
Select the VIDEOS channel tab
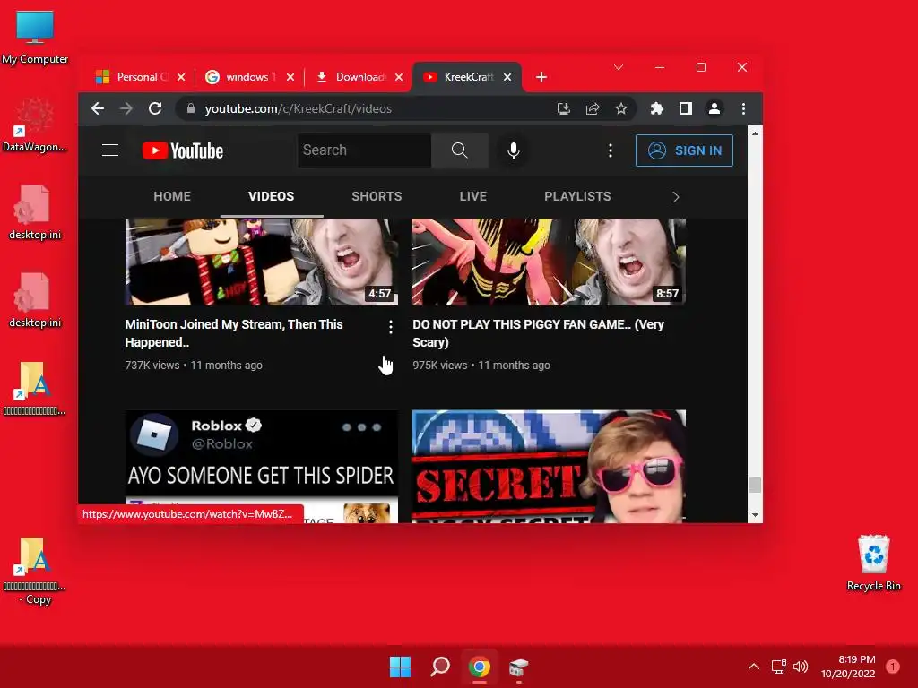tap(271, 196)
